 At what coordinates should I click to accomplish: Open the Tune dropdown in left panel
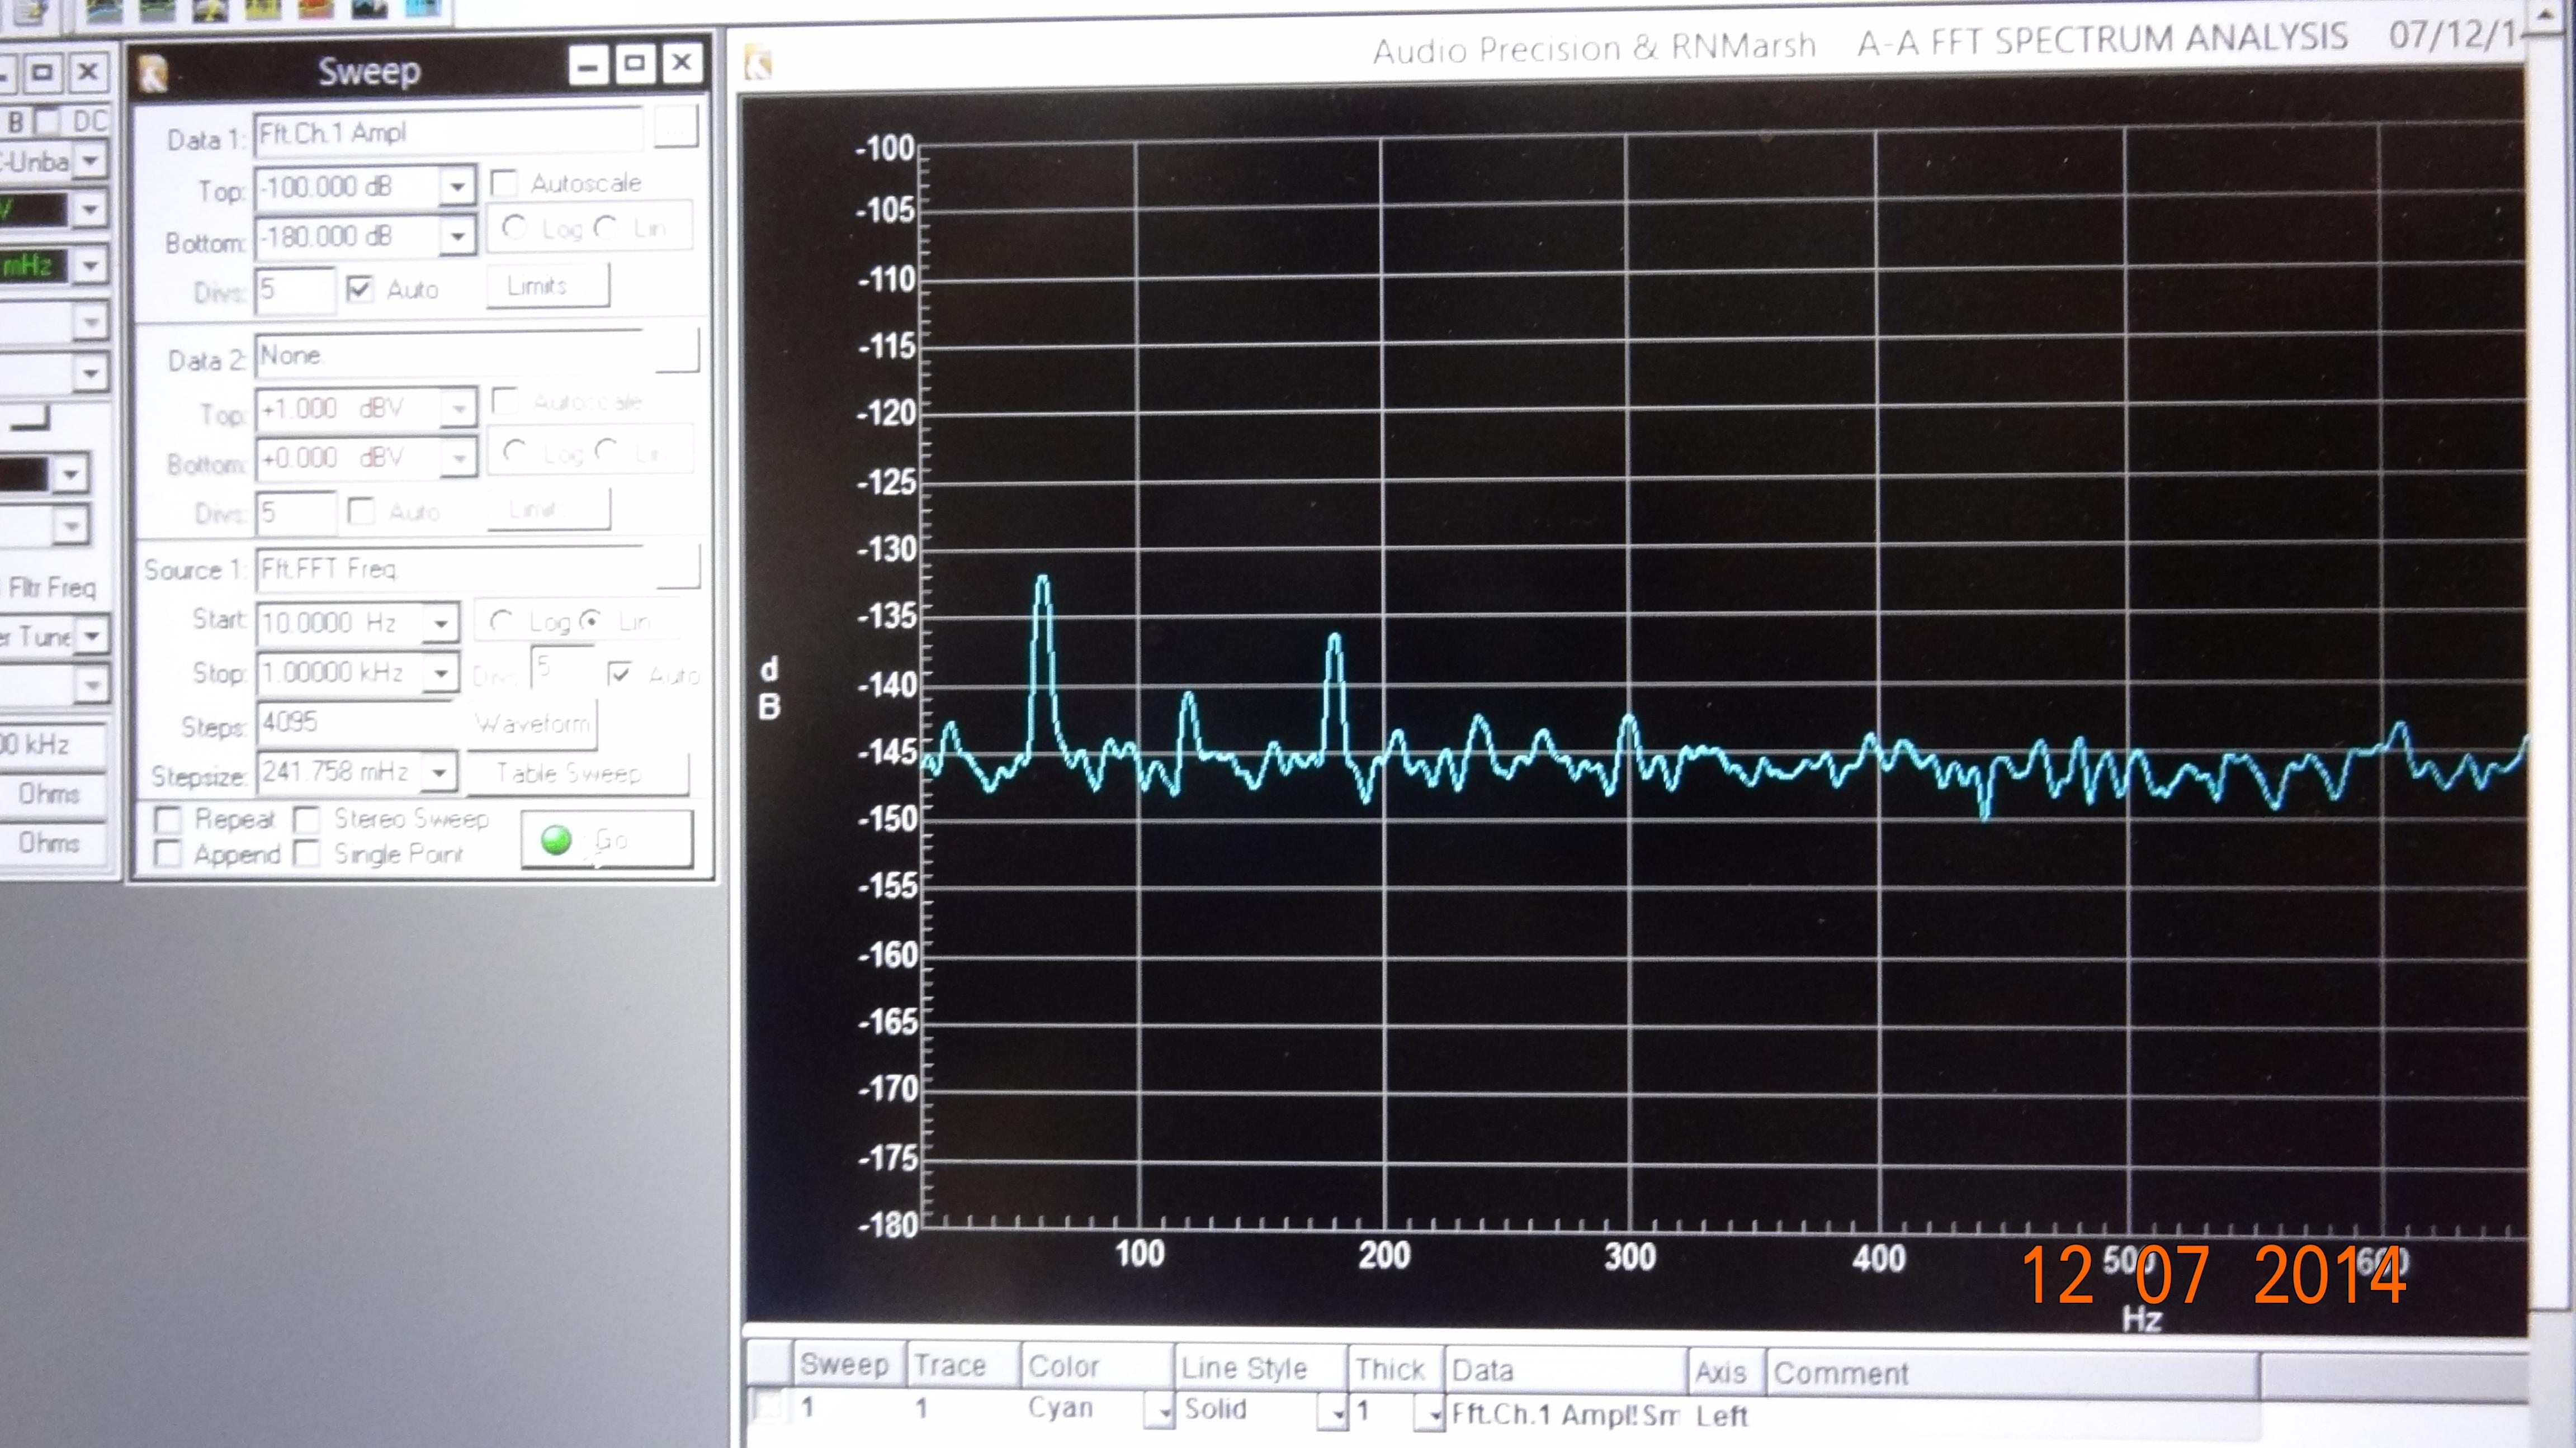click(x=92, y=635)
